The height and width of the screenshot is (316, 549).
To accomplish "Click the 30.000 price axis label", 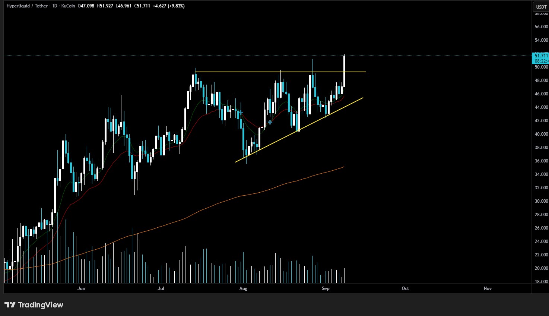I will (x=541, y=201).
